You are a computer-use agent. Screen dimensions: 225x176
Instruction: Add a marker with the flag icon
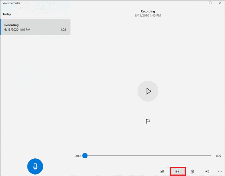click(x=148, y=121)
